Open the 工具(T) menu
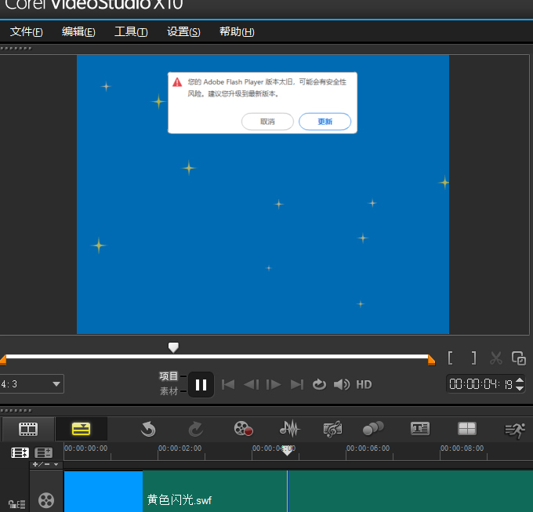 point(131,31)
